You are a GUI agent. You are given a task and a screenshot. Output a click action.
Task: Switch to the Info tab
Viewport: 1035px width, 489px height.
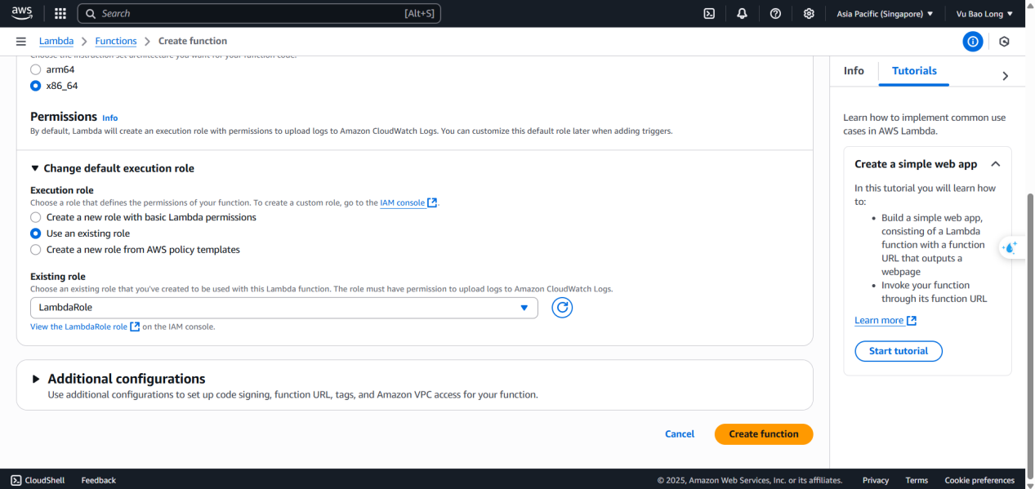point(854,71)
